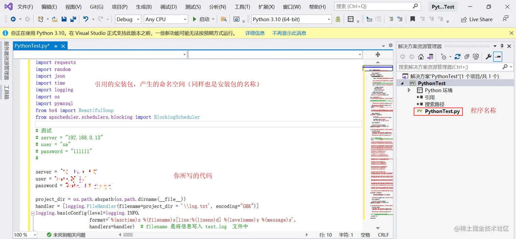This screenshot has width=516, height=239.
Task: Click Show All Files icon in Solution Explorer
Action: [x=476, y=57]
